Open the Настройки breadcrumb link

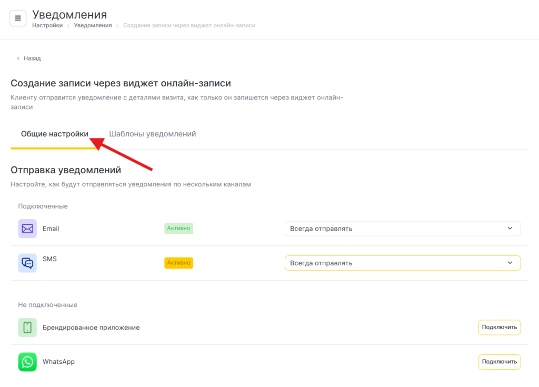tap(47, 25)
